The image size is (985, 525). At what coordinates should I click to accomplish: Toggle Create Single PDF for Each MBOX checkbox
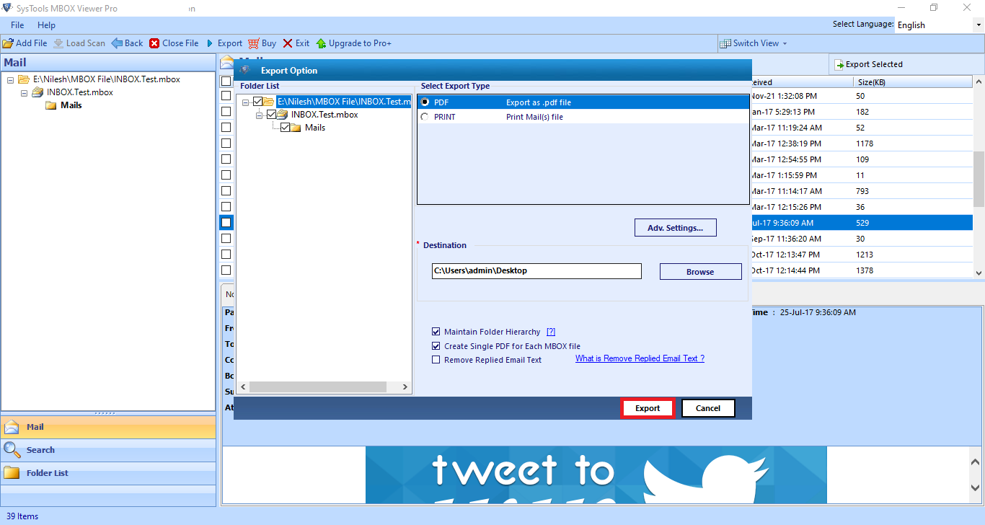click(436, 346)
